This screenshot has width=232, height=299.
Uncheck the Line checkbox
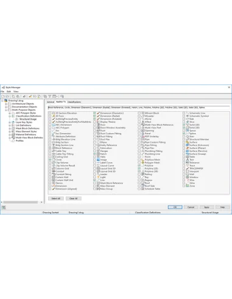click(x=94, y=180)
